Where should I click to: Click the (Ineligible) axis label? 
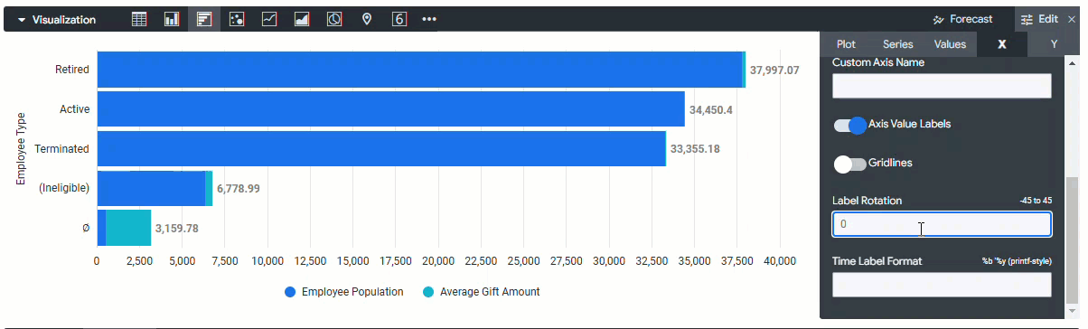tap(64, 188)
